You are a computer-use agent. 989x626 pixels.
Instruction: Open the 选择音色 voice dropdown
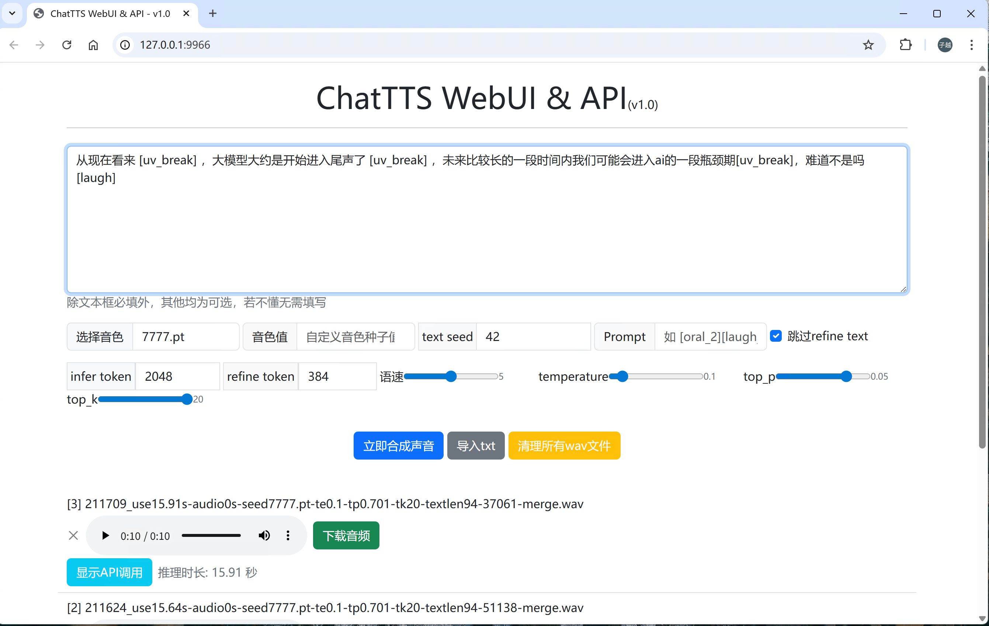point(185,337)
